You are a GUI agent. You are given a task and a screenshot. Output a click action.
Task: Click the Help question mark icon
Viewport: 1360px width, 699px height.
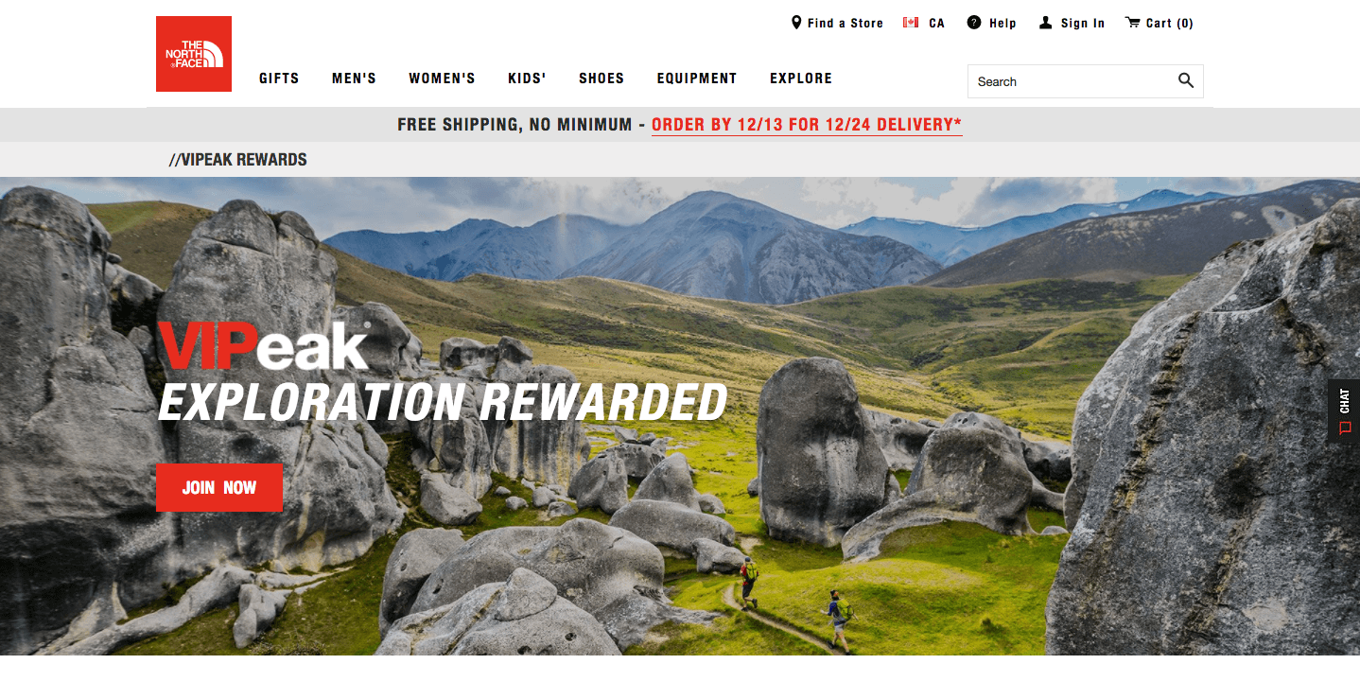(x=974, y=23)
